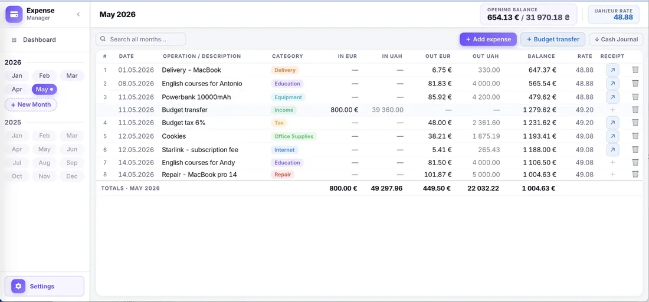
Task: Select Apr under 2026
Action: pos(17,89)
